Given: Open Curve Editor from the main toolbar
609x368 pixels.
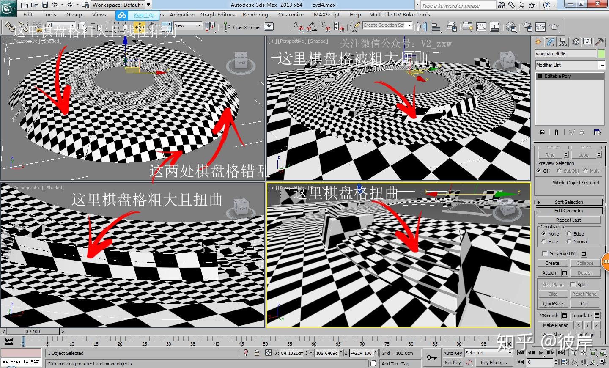Looking at the screenshot, I should pyautogui.click(x=481, y=27).
